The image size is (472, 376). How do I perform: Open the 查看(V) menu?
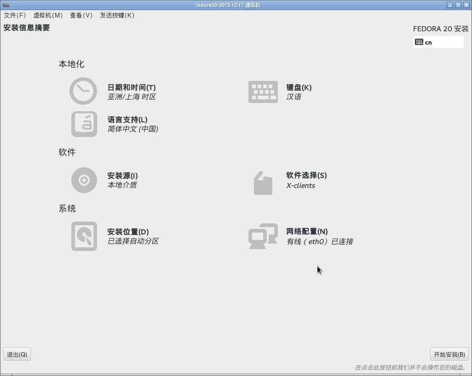pos(81,15)
